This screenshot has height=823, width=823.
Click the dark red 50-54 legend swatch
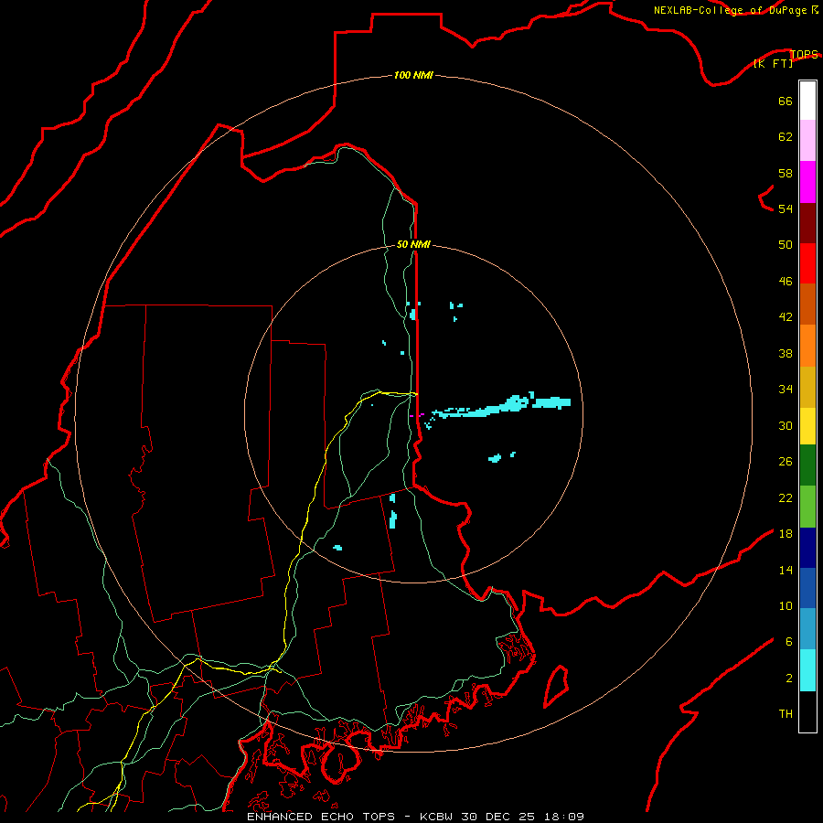(x=807, y=222)
